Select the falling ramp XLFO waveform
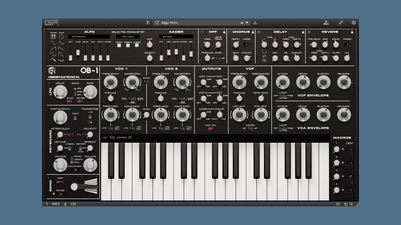 pos(61,48)
